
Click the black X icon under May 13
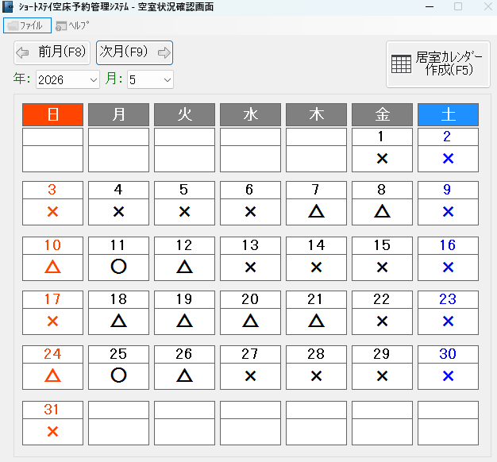pos(250,267)
